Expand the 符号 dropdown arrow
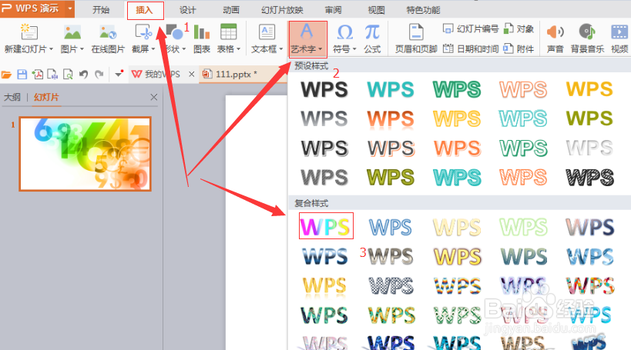The height and width of the screenshot is (350, 631). (x=354, y=49)
